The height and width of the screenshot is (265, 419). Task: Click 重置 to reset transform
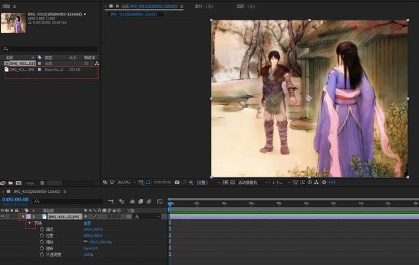pyautogui.click(x=87, y=223)
